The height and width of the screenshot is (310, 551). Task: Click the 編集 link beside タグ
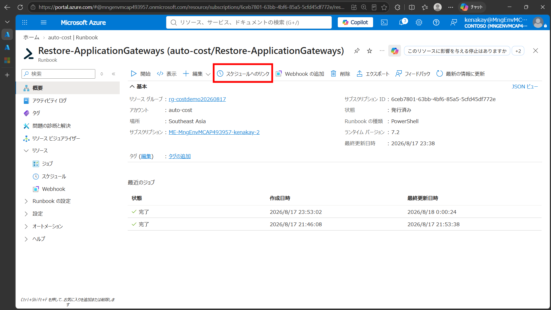(146, 156)
